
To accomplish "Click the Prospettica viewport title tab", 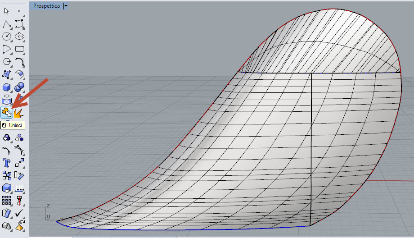I will pyautogui.click(x=46, y=6).
